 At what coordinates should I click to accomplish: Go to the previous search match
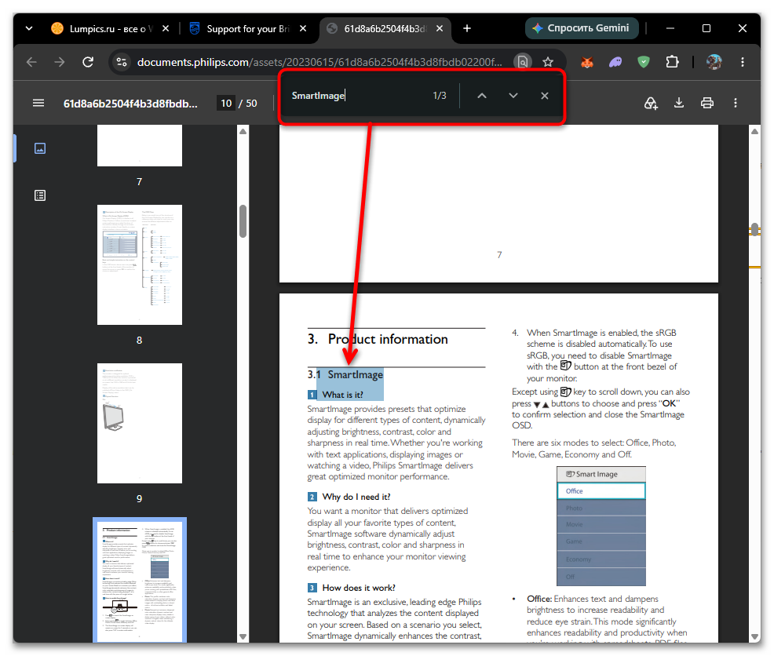482,96
